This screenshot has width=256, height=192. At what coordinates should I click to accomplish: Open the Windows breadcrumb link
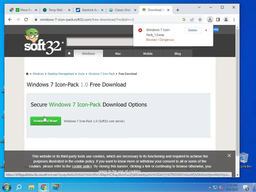coord(38,74)
